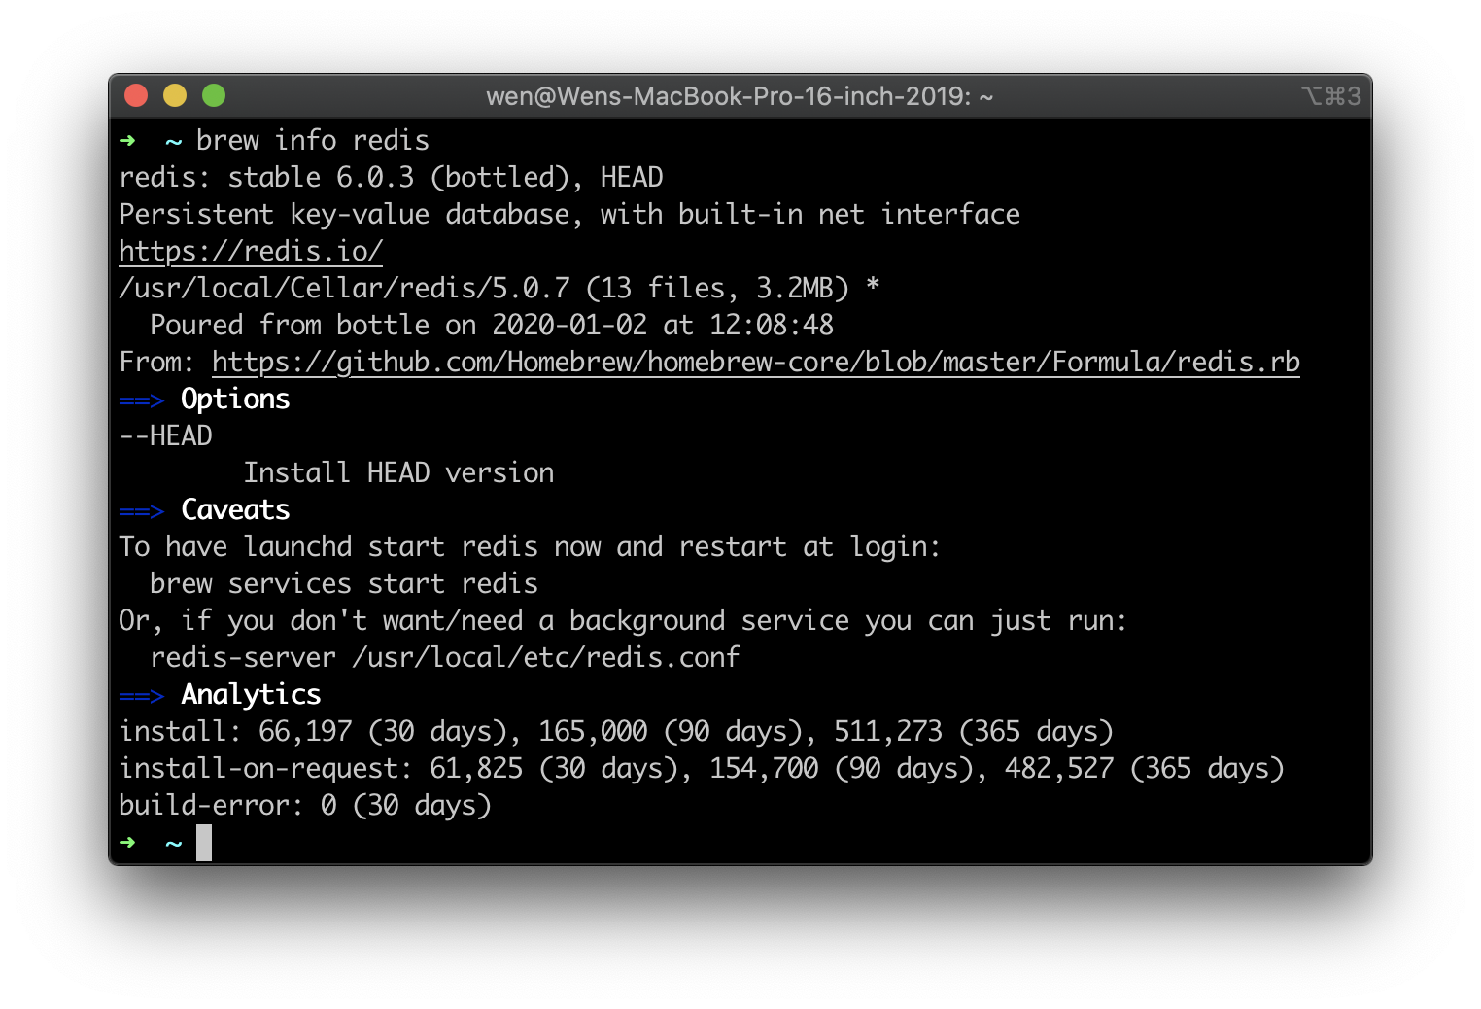Click the blinking terminal cursor block
The image size is (1481, 1009).
[204, 843]
